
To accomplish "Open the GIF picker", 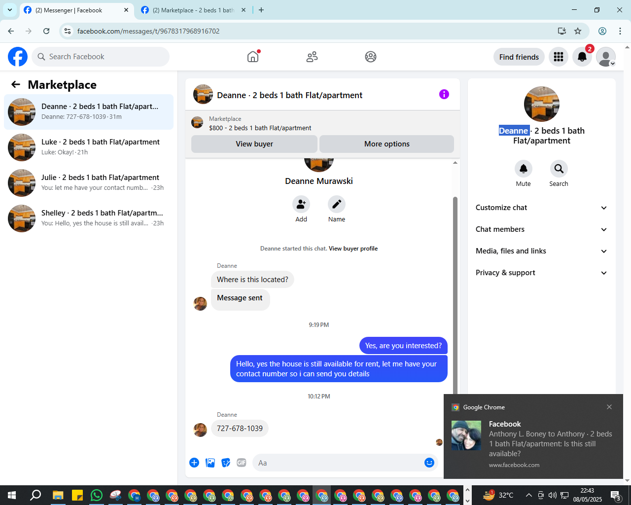I will (242, 463).
